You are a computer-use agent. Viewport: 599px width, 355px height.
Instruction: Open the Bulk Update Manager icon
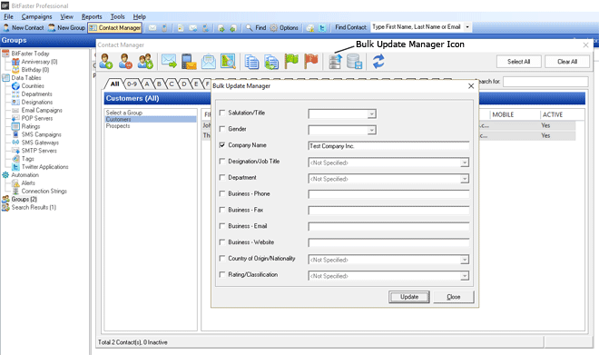[x=335, y=62]
